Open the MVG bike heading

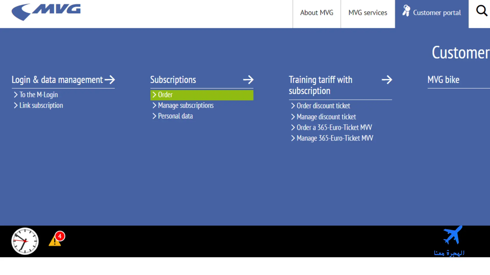443,80
